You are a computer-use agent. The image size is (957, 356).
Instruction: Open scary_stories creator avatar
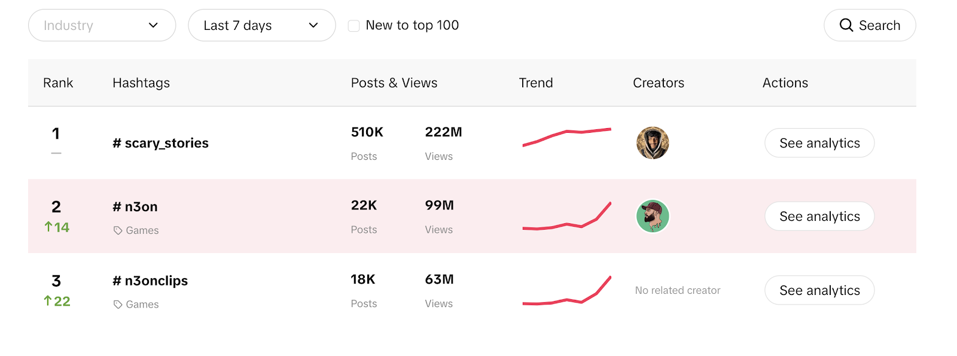[653, 143]
